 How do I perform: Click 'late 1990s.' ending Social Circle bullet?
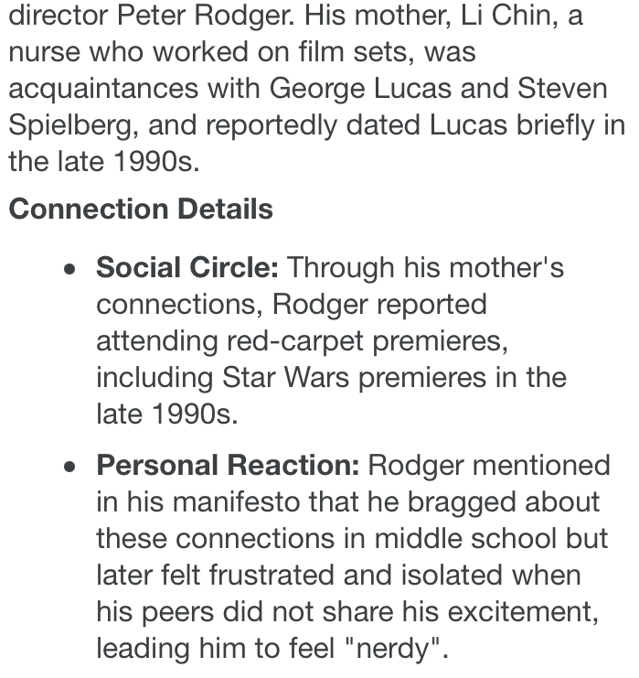click(x=167, y=414)
